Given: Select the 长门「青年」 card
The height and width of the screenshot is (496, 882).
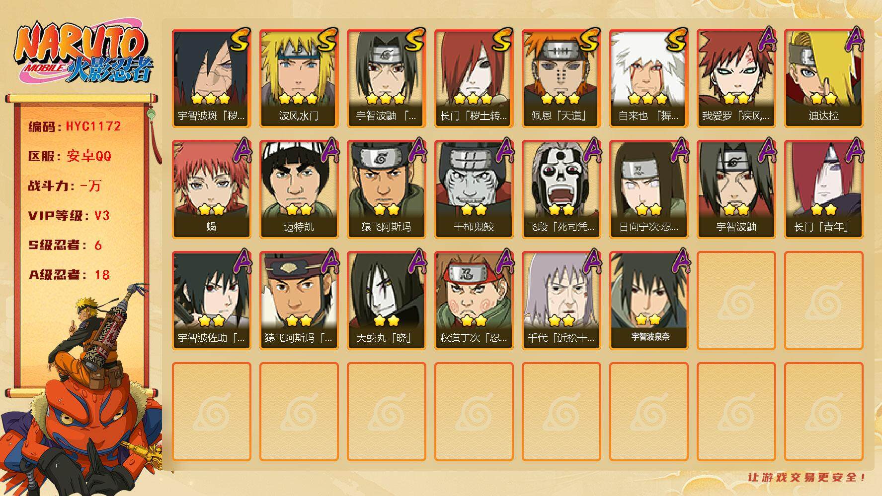Looking at the screenshot, I should [823, 189].
